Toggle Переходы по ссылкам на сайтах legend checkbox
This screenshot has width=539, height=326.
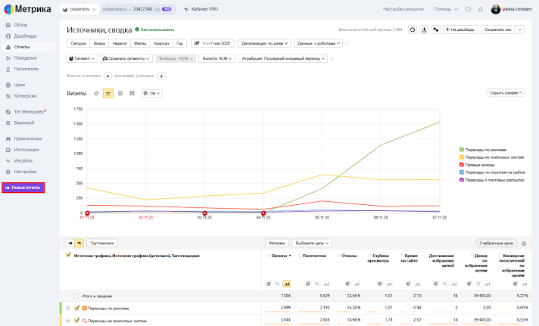click(462, 172)
